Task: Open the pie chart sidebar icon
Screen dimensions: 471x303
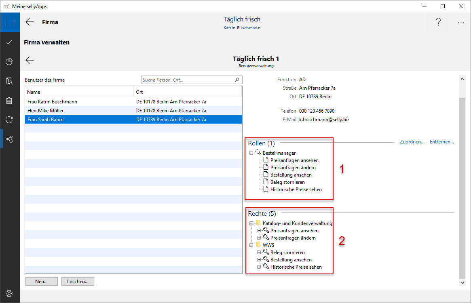Action: 10,61
